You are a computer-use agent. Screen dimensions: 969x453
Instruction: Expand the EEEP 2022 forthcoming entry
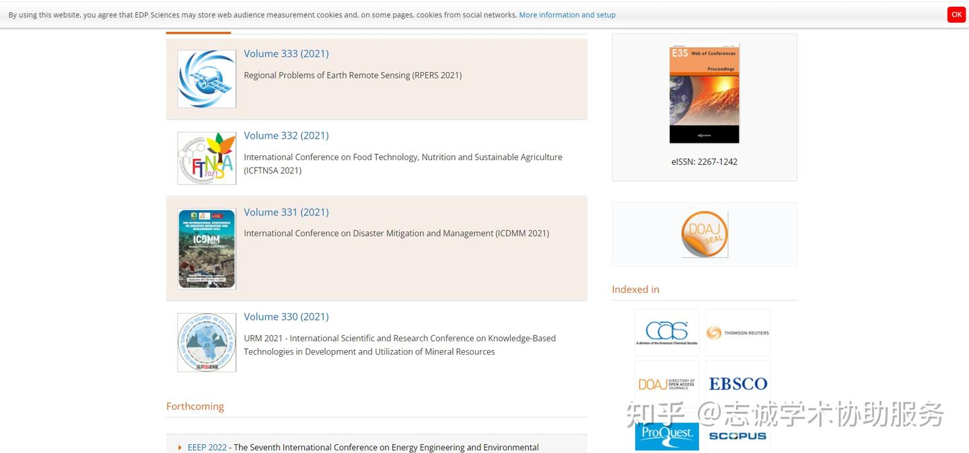point(180,447)
